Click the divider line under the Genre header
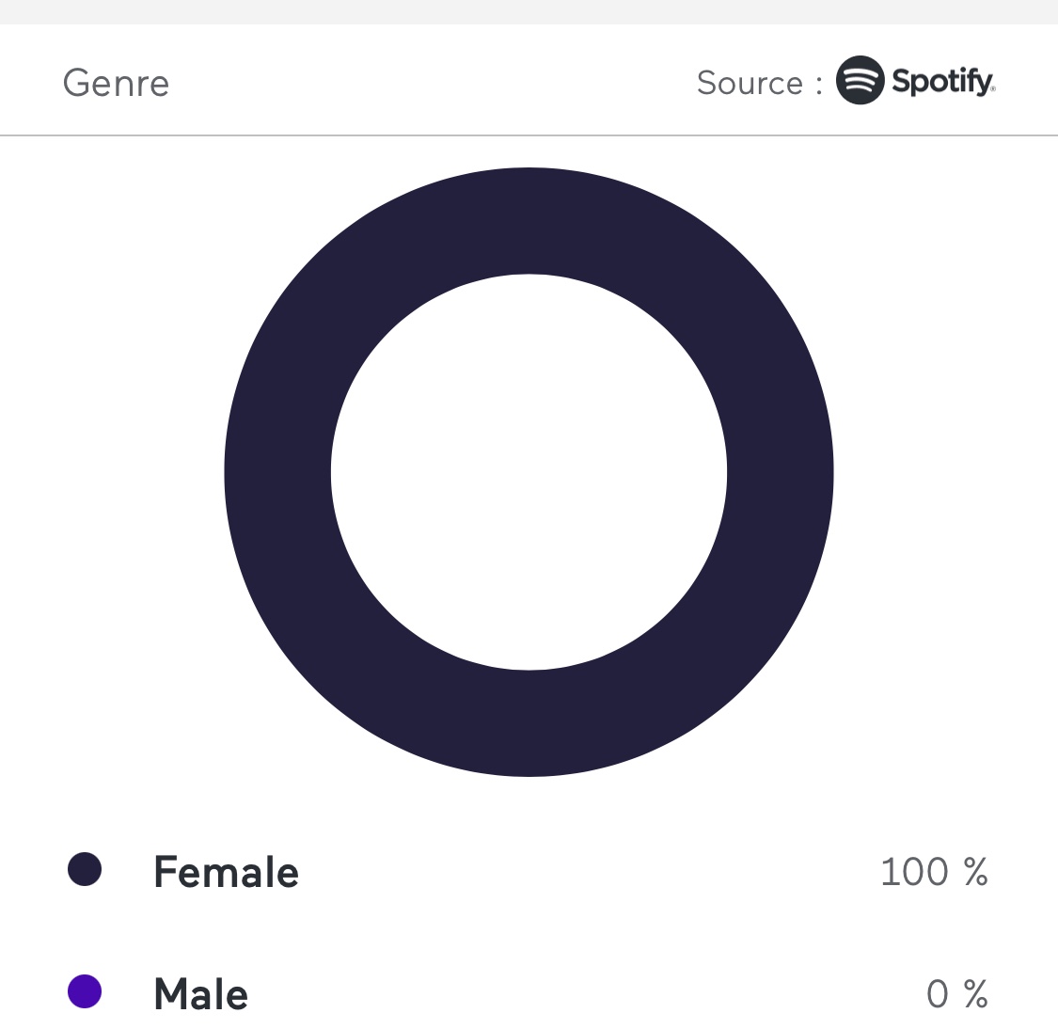 (x=529, y=135)
